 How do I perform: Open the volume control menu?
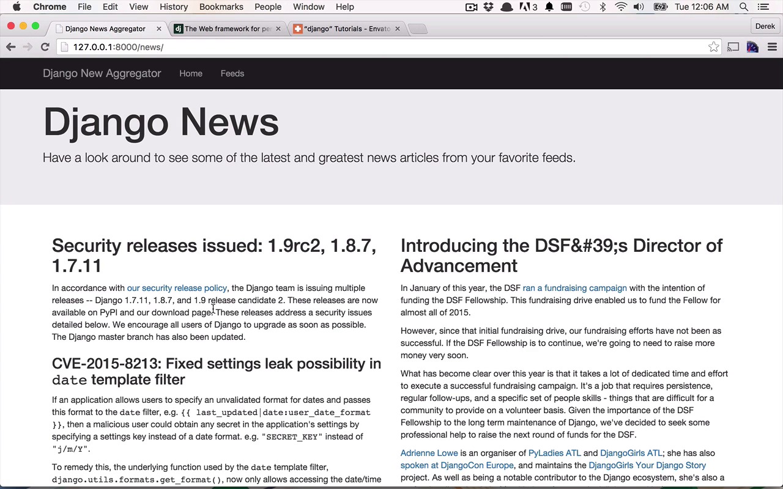pyautogui.click(x=639, y=7)
